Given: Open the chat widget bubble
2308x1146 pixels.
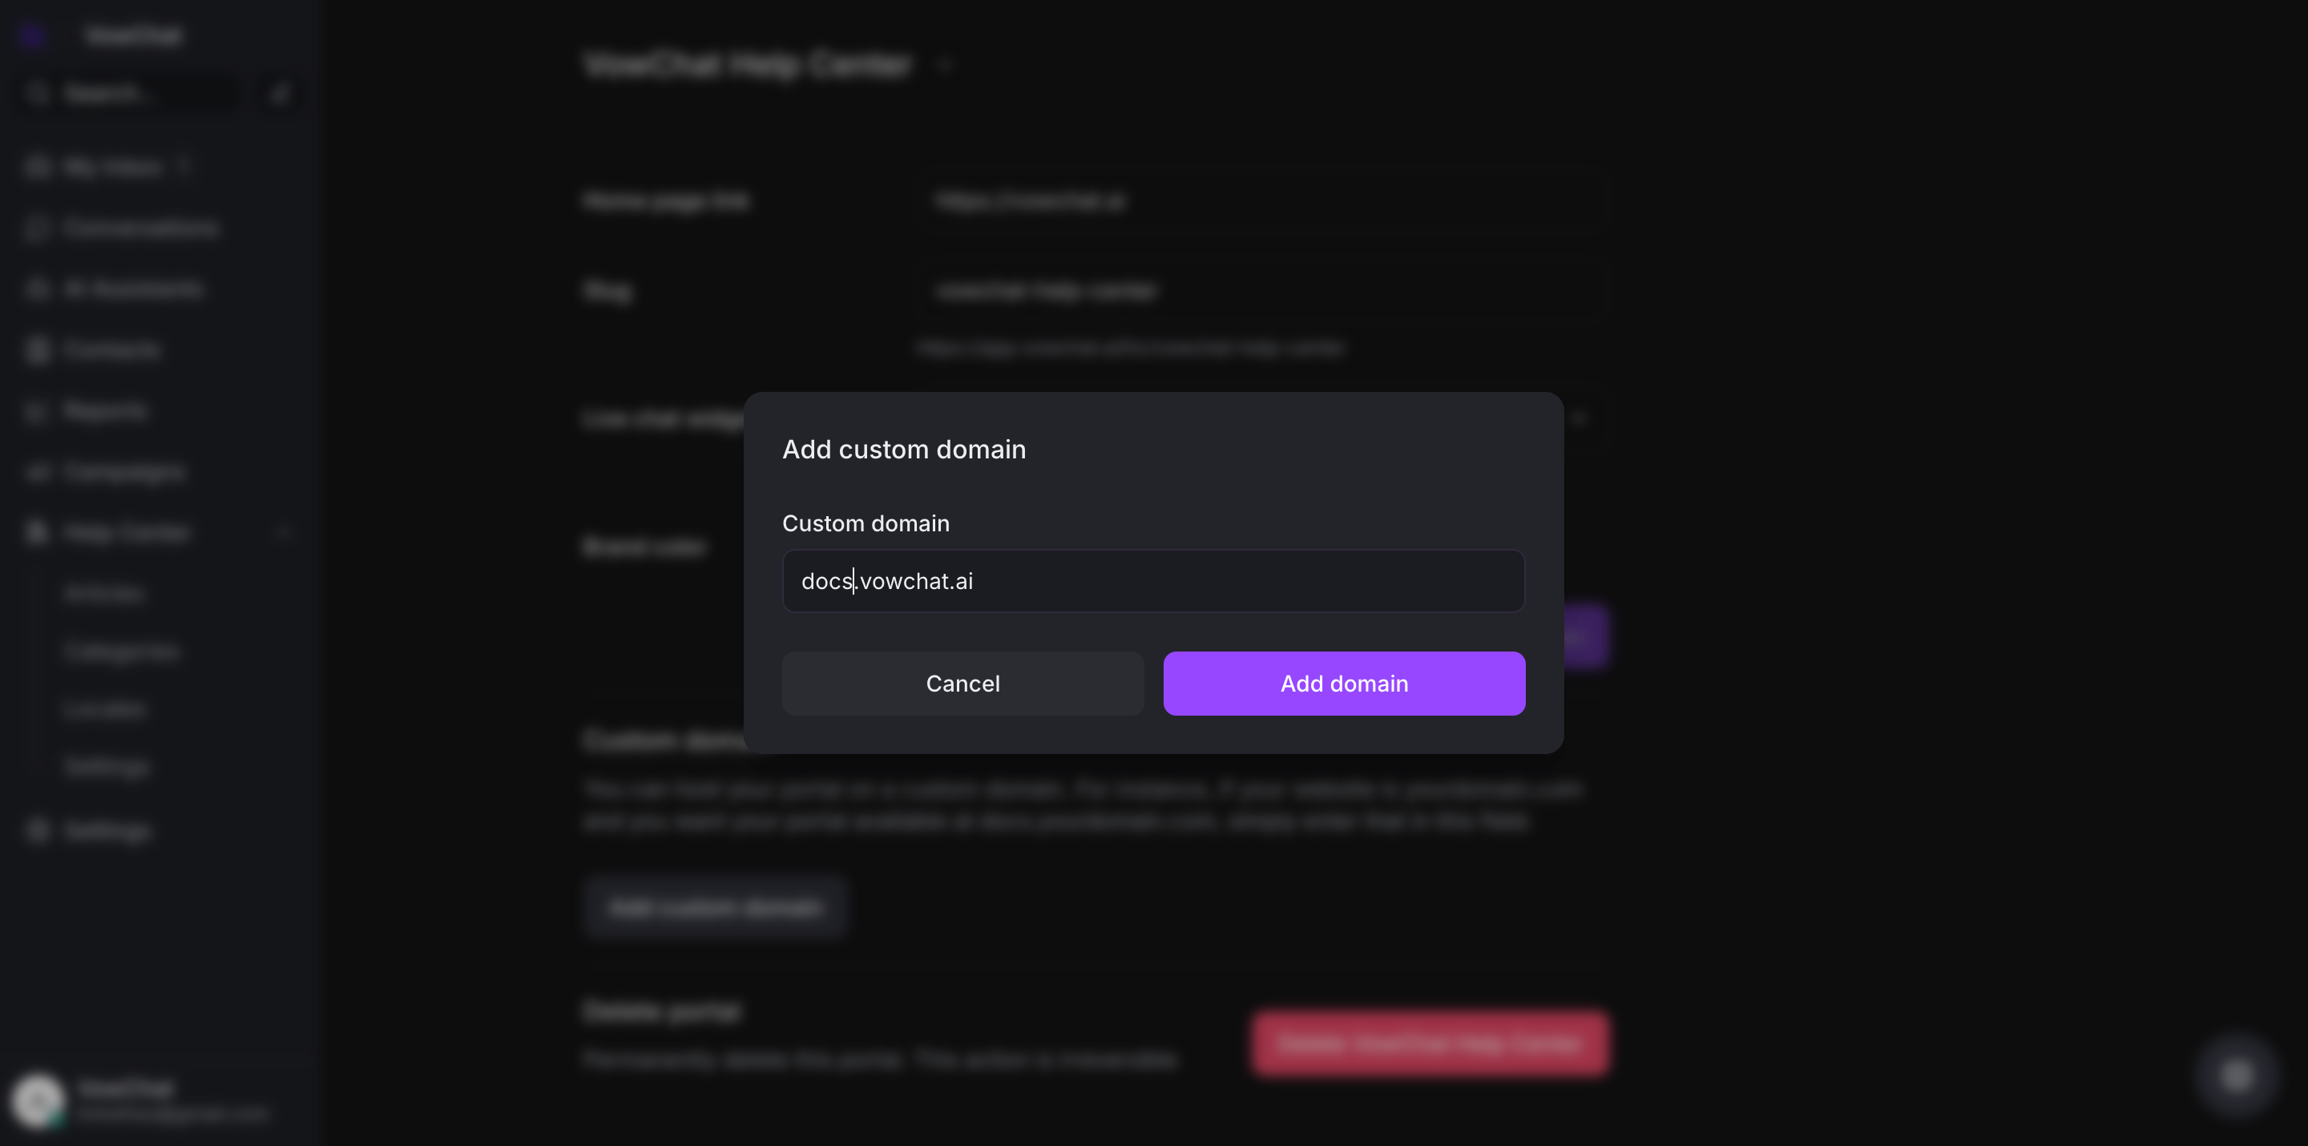Looking at the screenshot, I should point(2237,1075).
